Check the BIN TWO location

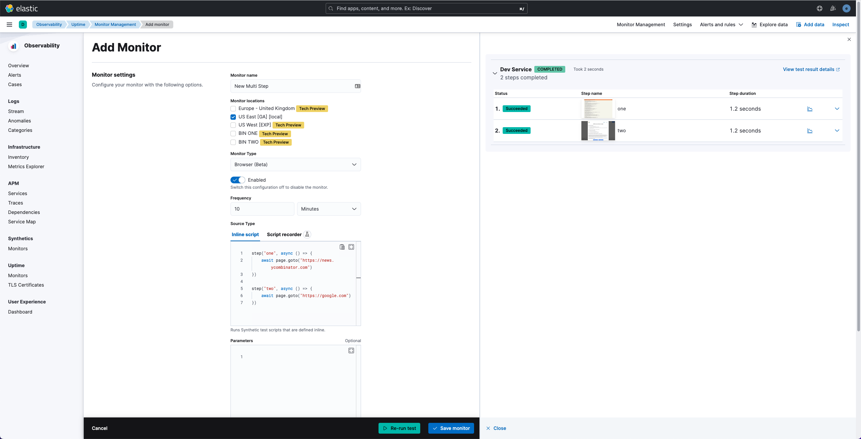(x=233, y=142)
